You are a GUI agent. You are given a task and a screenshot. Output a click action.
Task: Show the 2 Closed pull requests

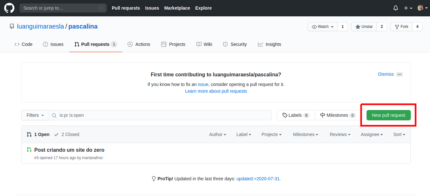(67, 134)
